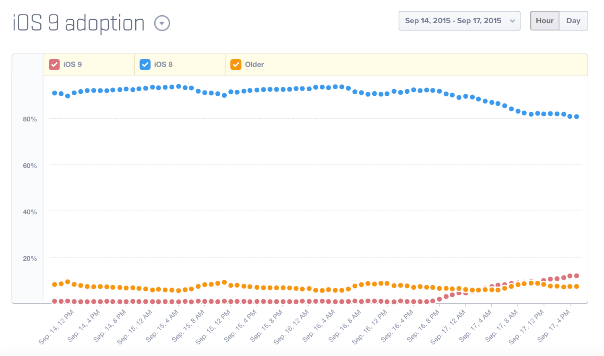This screenshot has width=604, height=356.
Task: Open the Sep 14 - Sep 17 picker
Action: point(459,21)
